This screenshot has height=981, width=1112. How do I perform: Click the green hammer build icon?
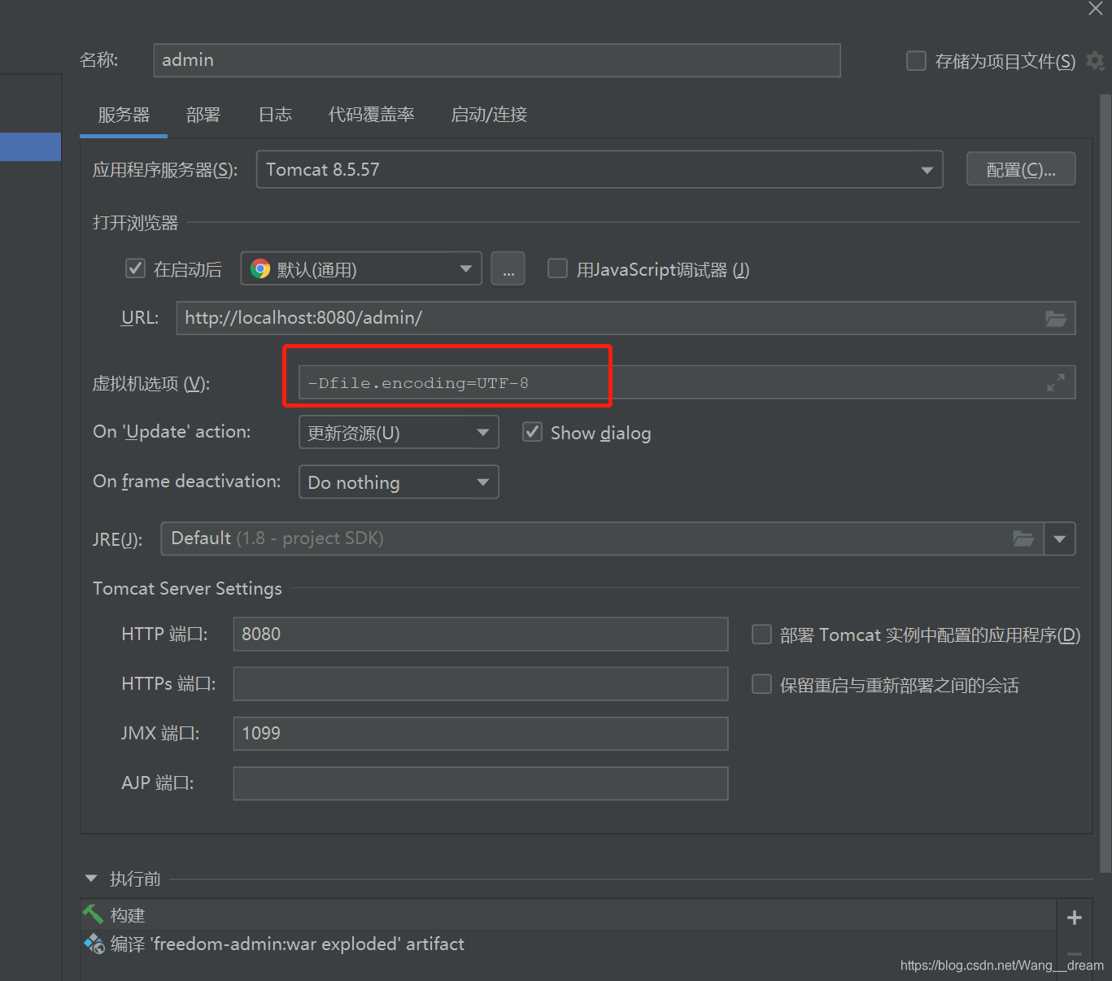click(93, 914)
